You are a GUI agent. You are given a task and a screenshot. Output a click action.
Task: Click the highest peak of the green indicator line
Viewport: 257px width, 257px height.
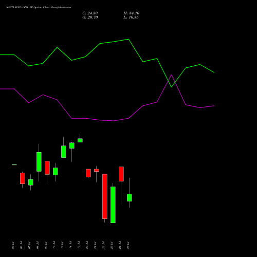tap(128, 40)
